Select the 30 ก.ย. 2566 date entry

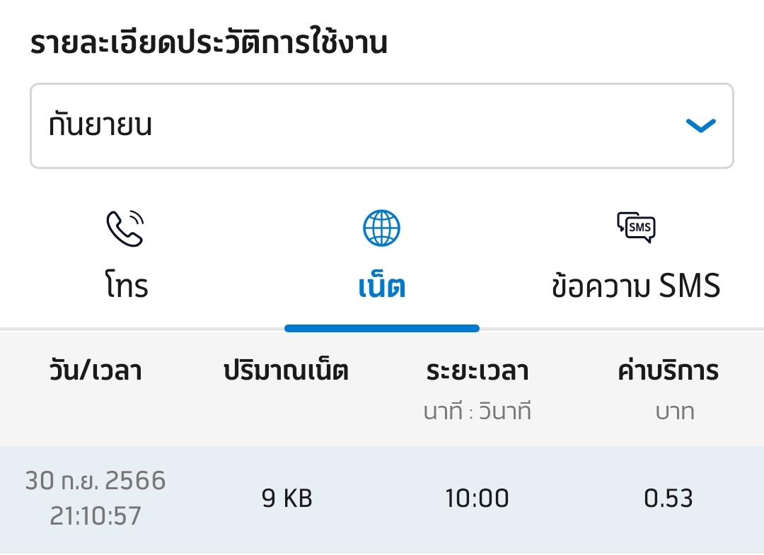tap(95, 481)
